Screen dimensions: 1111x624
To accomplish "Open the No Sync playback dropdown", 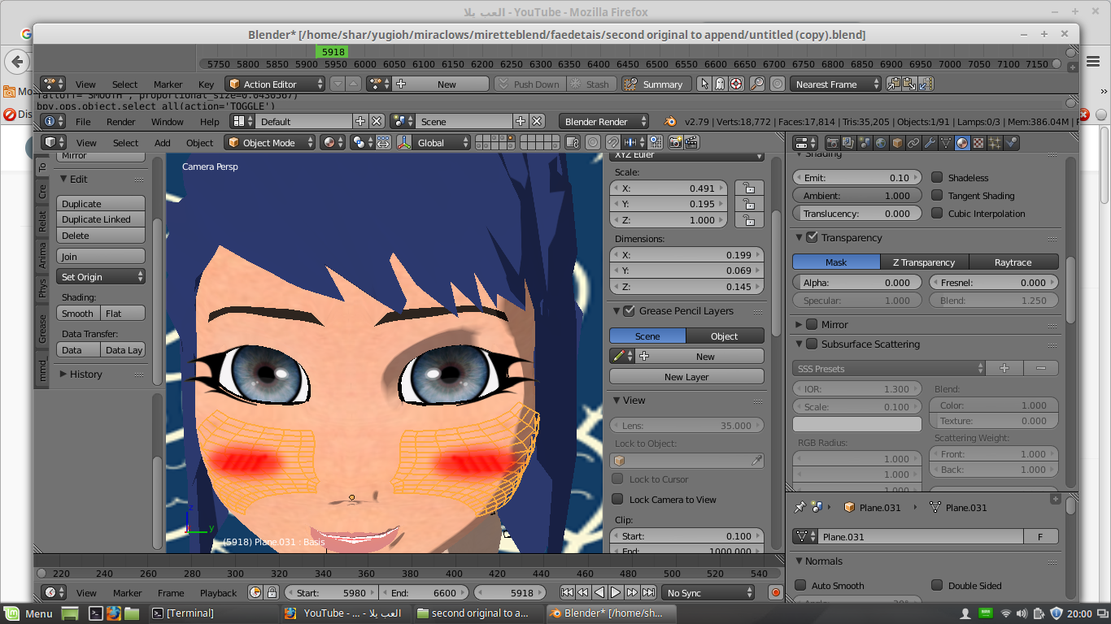I will pos(708,592).
